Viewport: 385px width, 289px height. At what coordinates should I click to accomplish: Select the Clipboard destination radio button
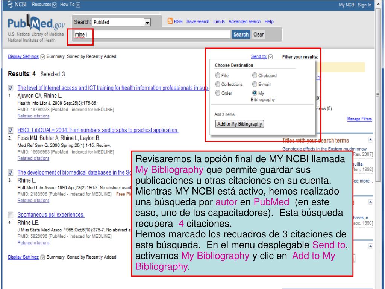click(255, 75)
